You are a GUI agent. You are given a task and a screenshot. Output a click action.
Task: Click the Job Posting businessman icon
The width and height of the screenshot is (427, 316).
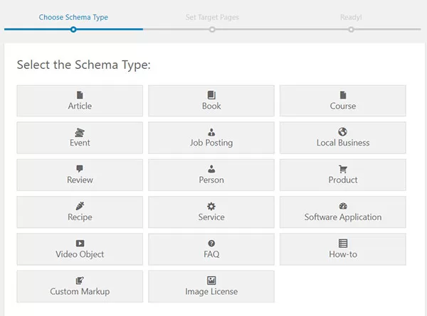pos(211,132)
